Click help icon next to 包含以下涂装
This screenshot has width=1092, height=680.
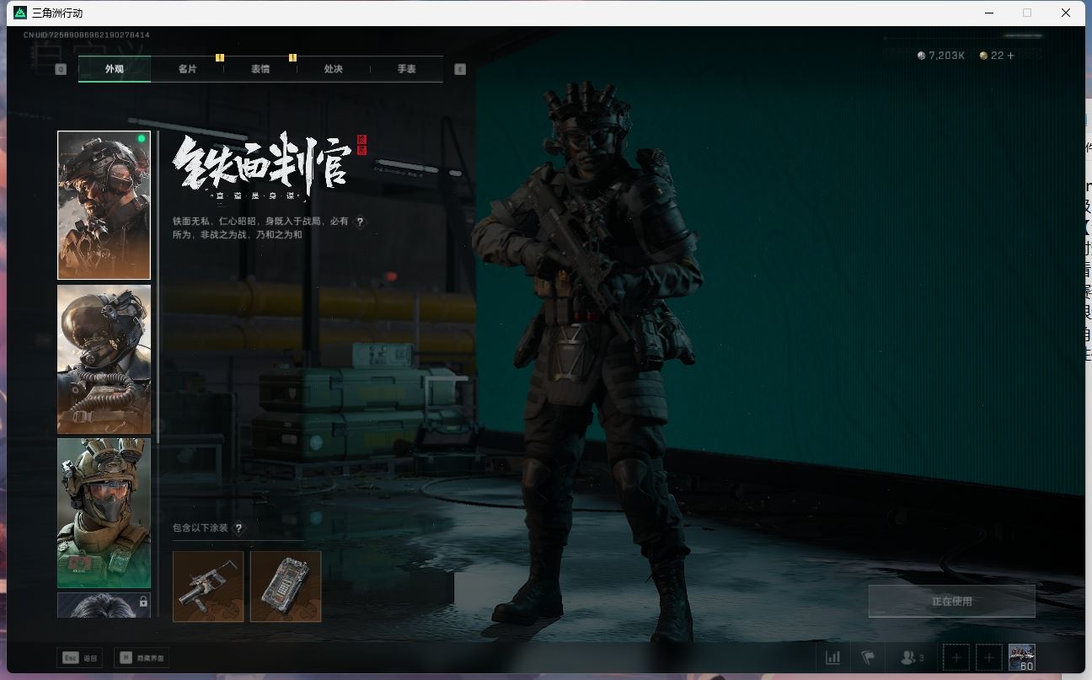(238, 528)
